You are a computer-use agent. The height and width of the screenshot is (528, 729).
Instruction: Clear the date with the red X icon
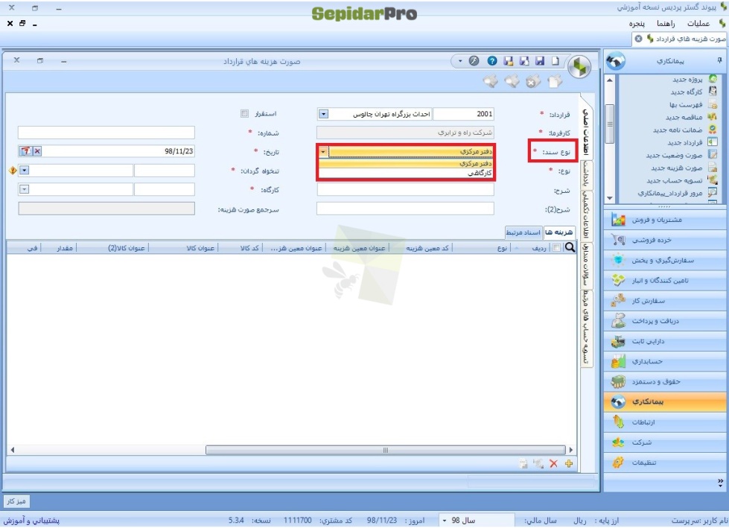37,151
